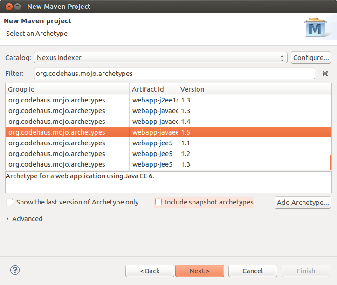The height and width of the screenshot is (285, 337).
Task: Clear the filter text with the X icon
Action: (325, 74)
